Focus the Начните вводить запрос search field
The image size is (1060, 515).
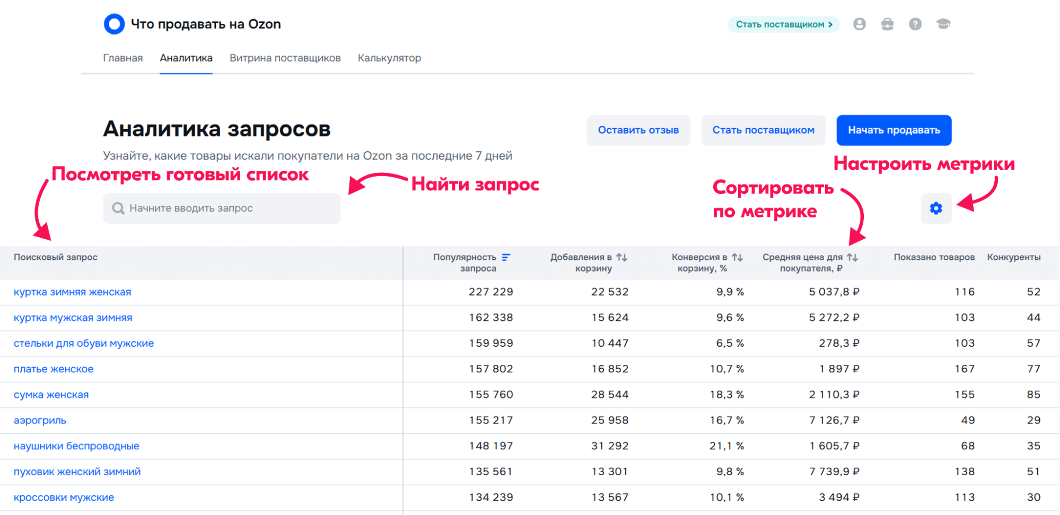222,208
